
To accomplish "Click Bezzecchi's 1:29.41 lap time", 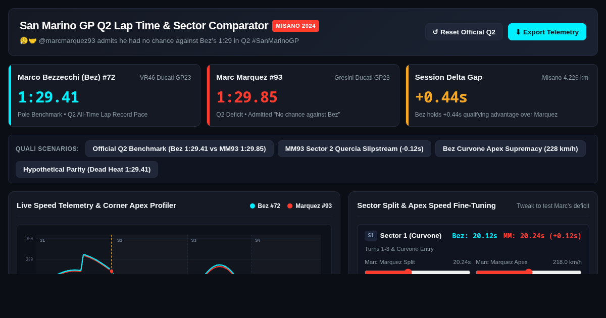I will 48,97.
